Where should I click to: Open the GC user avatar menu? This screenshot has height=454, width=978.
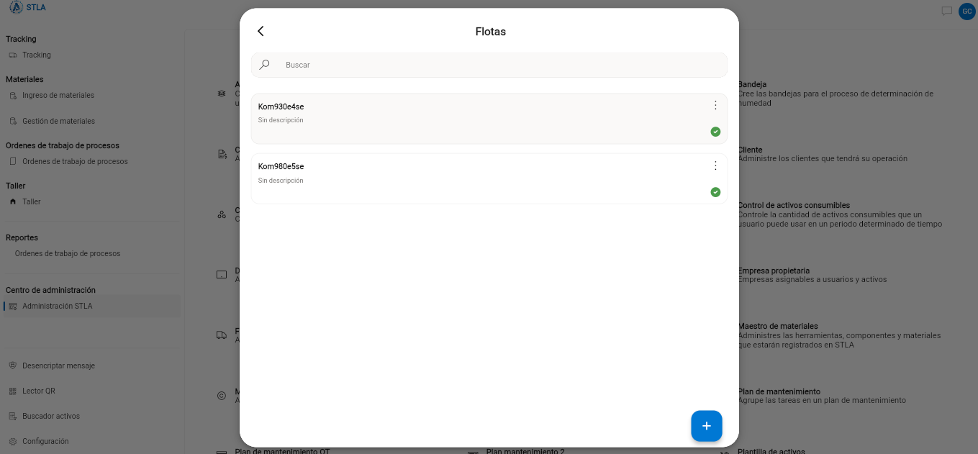966,11
